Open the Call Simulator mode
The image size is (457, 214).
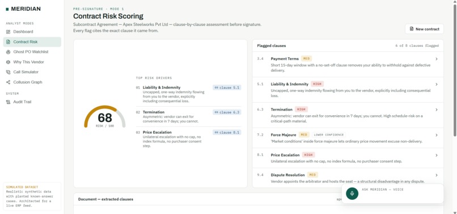click(32, 72)
